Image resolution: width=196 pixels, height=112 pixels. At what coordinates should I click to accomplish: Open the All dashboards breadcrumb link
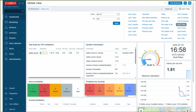pyautogui.click(x=33, y=9)
